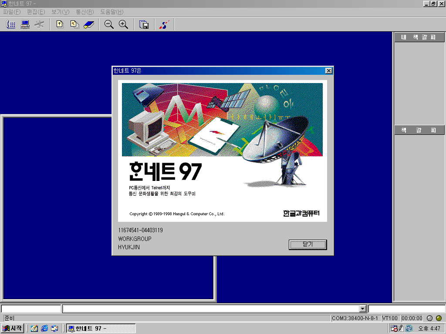Click the bottom-right input field

(407, 309)
